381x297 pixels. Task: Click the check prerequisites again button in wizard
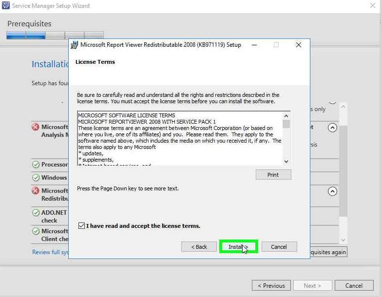328,252
